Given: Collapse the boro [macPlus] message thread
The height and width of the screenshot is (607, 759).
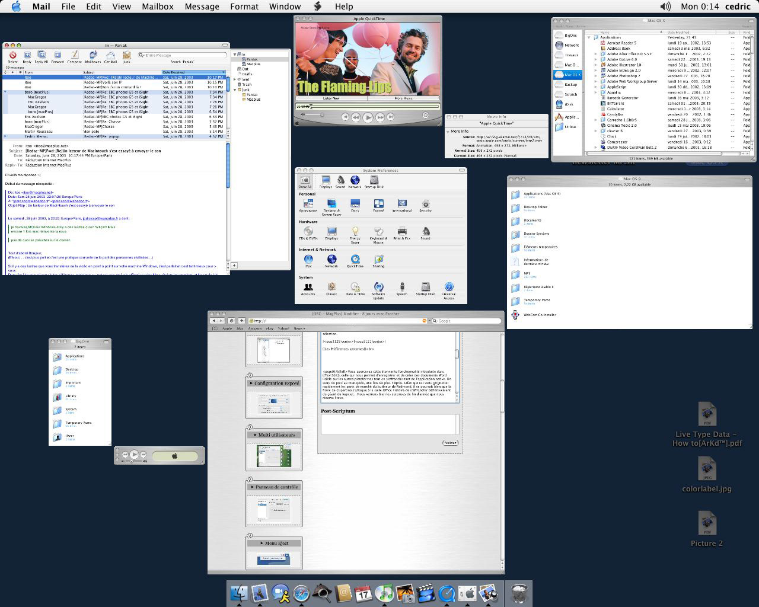Looking at the screenshot, I should click(5, 92).
